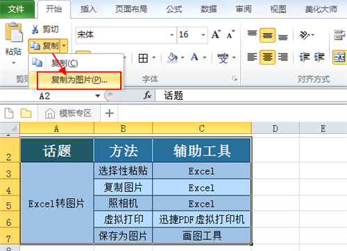Screen dimensions: 347x251
Task: Open the 审阅 ribbon tab
Action: [x=244, y=9]
